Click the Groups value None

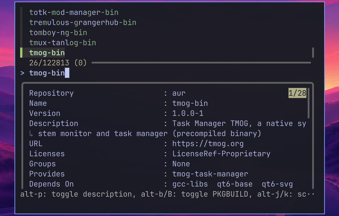pyautogui.click(x=181, y=164)
